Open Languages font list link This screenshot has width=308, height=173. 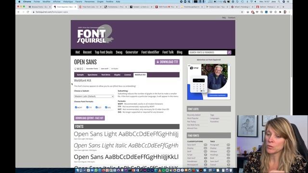(215, 118)
